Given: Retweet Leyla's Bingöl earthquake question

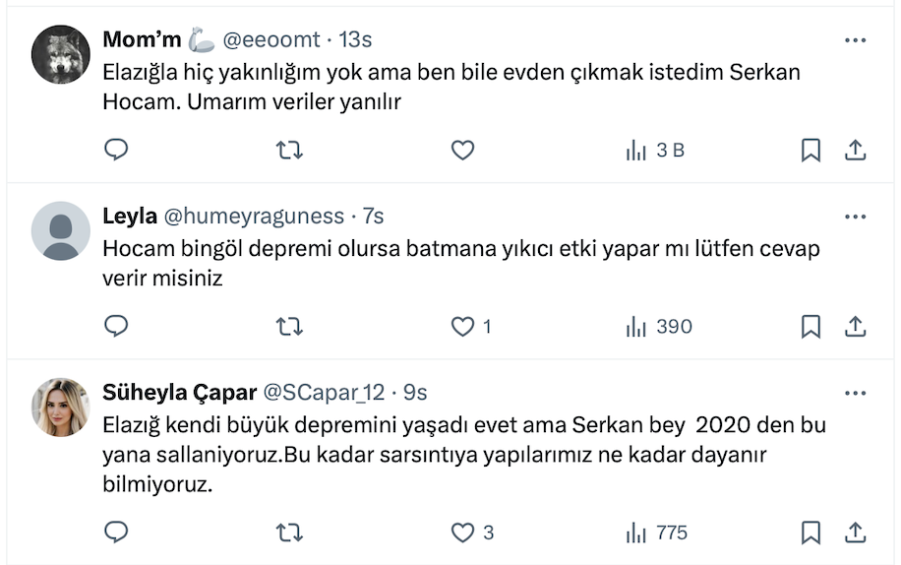Looking at the screenshot, I should click(x=289, y=327).
